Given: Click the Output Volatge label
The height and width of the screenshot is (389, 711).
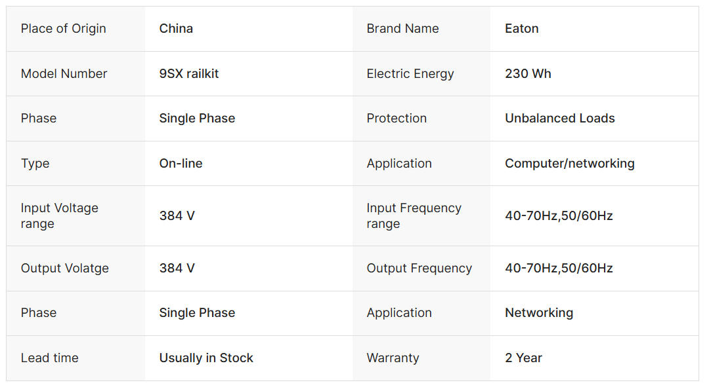Looking at the screenshot, I should 65,269.
